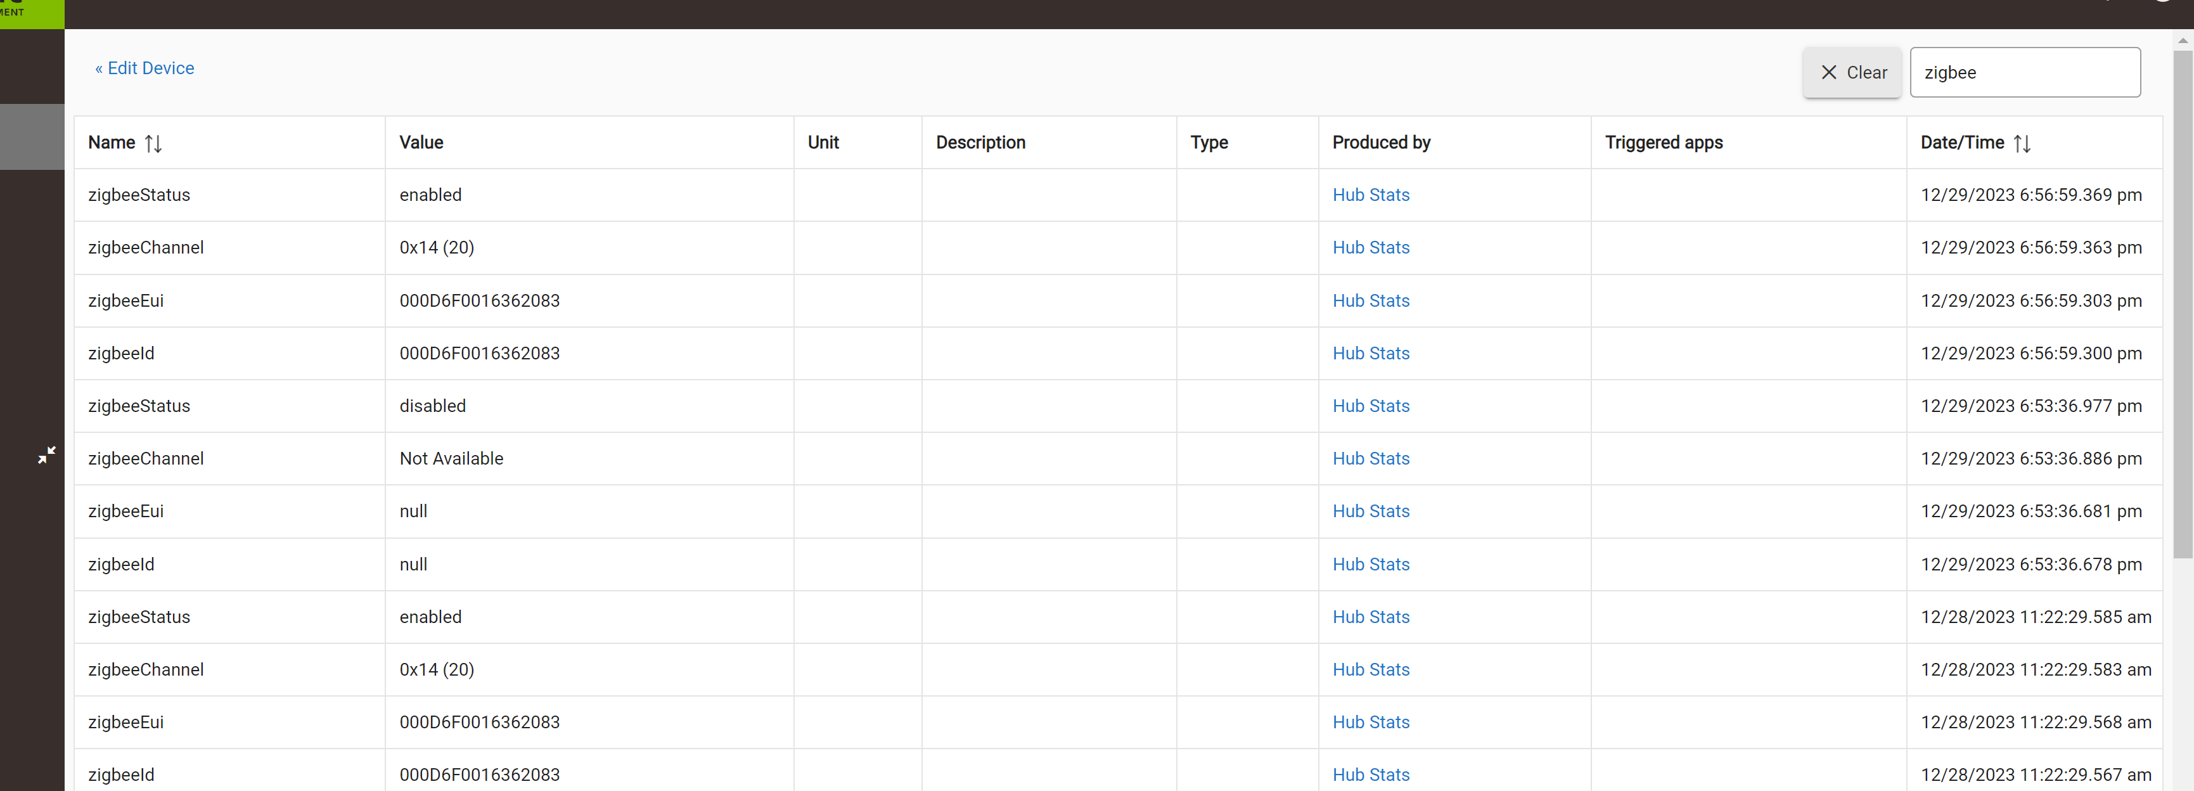Click the Produced by column header
The height and width of the screenshot is (791, 2194).
pyautogui.click(x=1381, y=142)
